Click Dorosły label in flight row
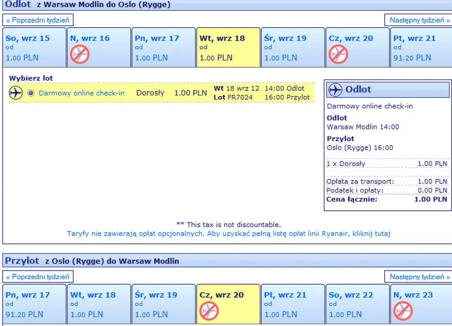 pos(150,93)
